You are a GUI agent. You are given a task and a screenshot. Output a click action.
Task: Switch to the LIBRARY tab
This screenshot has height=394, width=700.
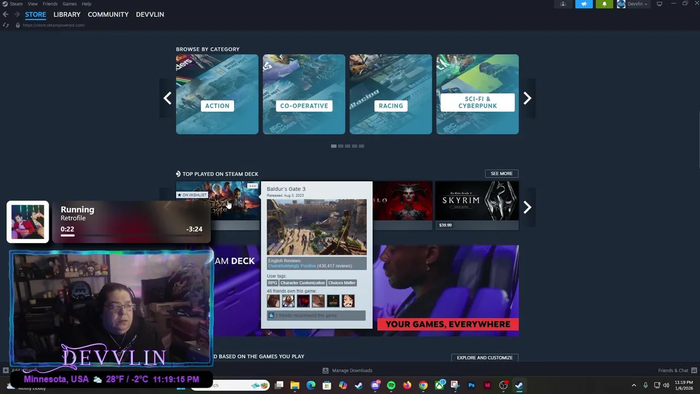point(67,14)
